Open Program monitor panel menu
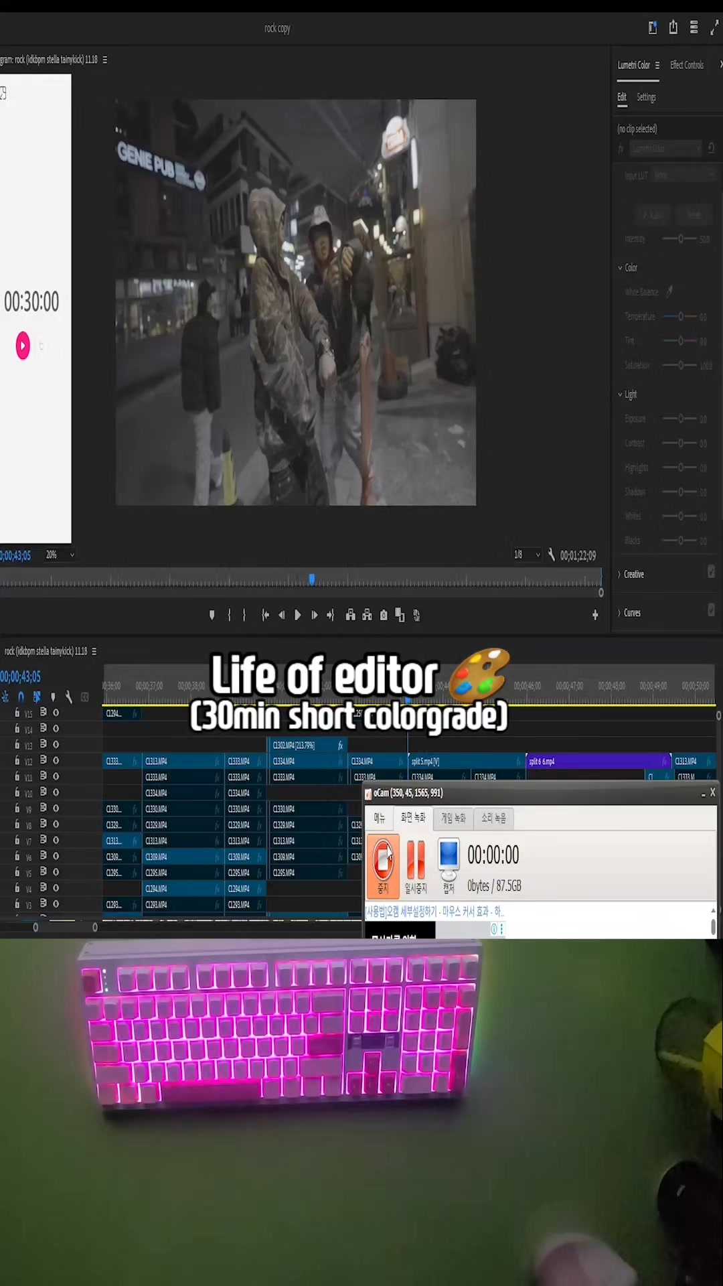Screen dimensions: 723x1286 [104, 60]
